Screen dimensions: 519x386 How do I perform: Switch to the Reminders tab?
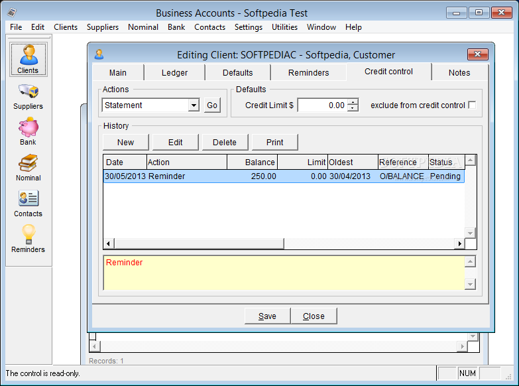pyautogui.click(x=308, y=72)
